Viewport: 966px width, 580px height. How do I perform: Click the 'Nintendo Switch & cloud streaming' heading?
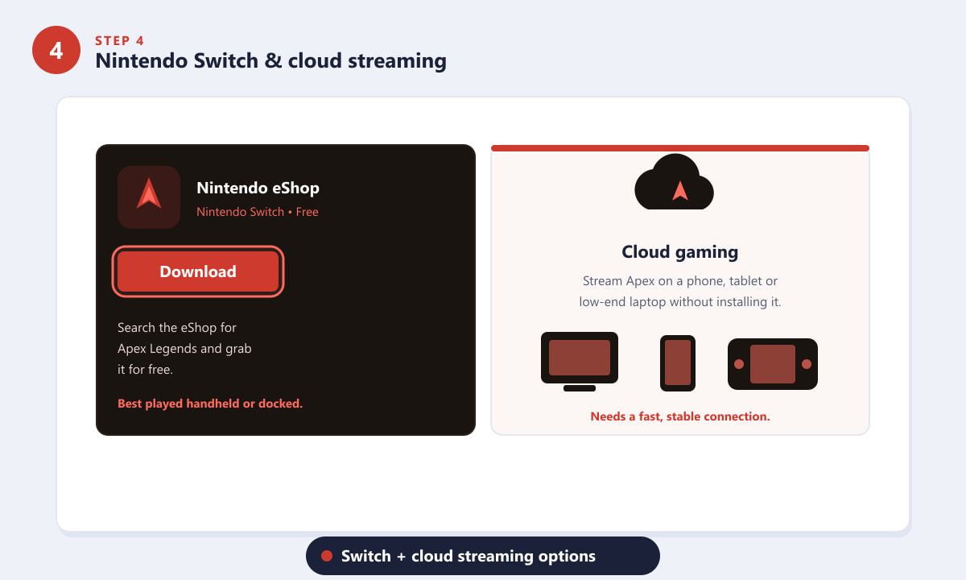click(x=270, y=61)
